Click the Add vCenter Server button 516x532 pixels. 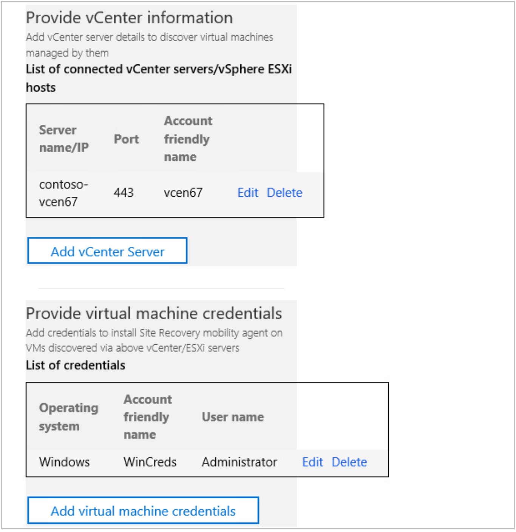pyautogui.click(x=107, y=251)
